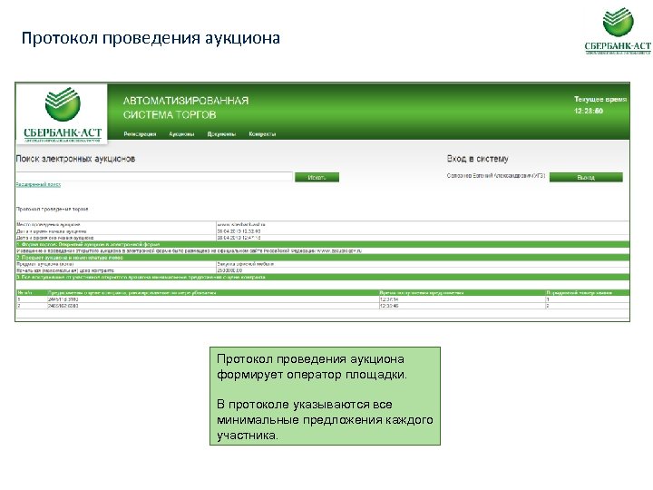Click the Выход logout button
The image size is (653, 490).
[x=586, y=178]
